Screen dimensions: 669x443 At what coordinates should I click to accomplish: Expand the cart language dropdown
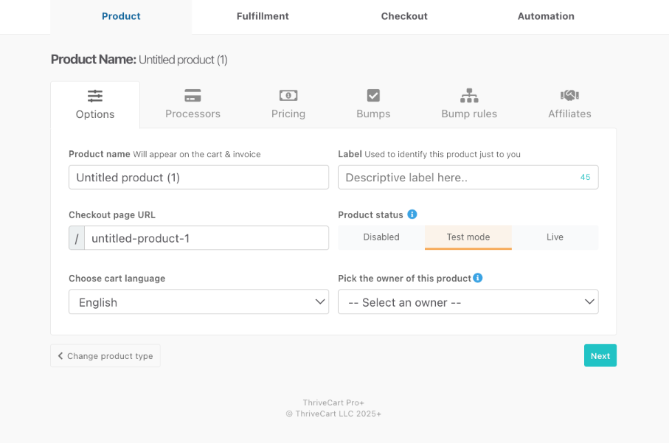[x=198, y=302]
